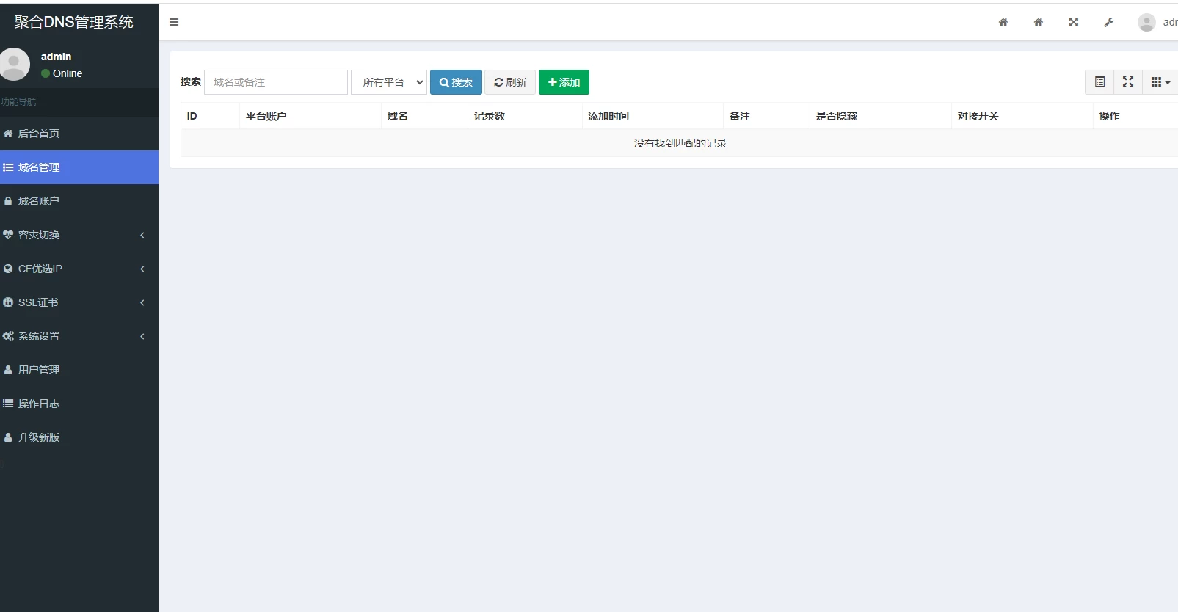The width and height of the screenshot is (1178, 612).
Task: Focus the 域名或备注 search field
Action: pos(275,82)
